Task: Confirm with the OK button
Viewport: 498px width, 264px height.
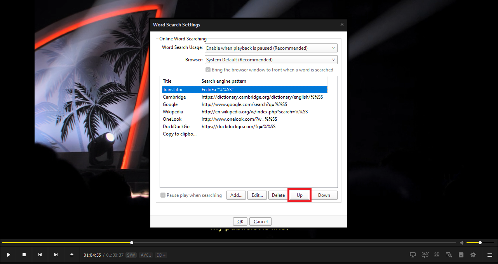Action: point(240,222)
